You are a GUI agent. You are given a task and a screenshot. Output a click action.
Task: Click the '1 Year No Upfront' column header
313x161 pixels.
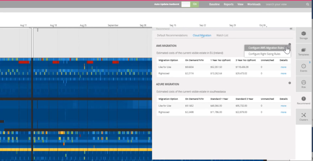(220, 60)
